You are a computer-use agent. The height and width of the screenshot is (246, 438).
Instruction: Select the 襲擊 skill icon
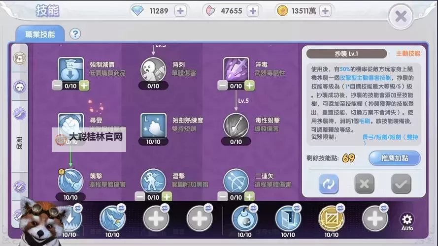click(70, 181)
